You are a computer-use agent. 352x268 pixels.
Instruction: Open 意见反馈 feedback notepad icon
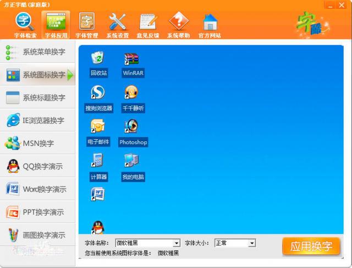(148, 25)
